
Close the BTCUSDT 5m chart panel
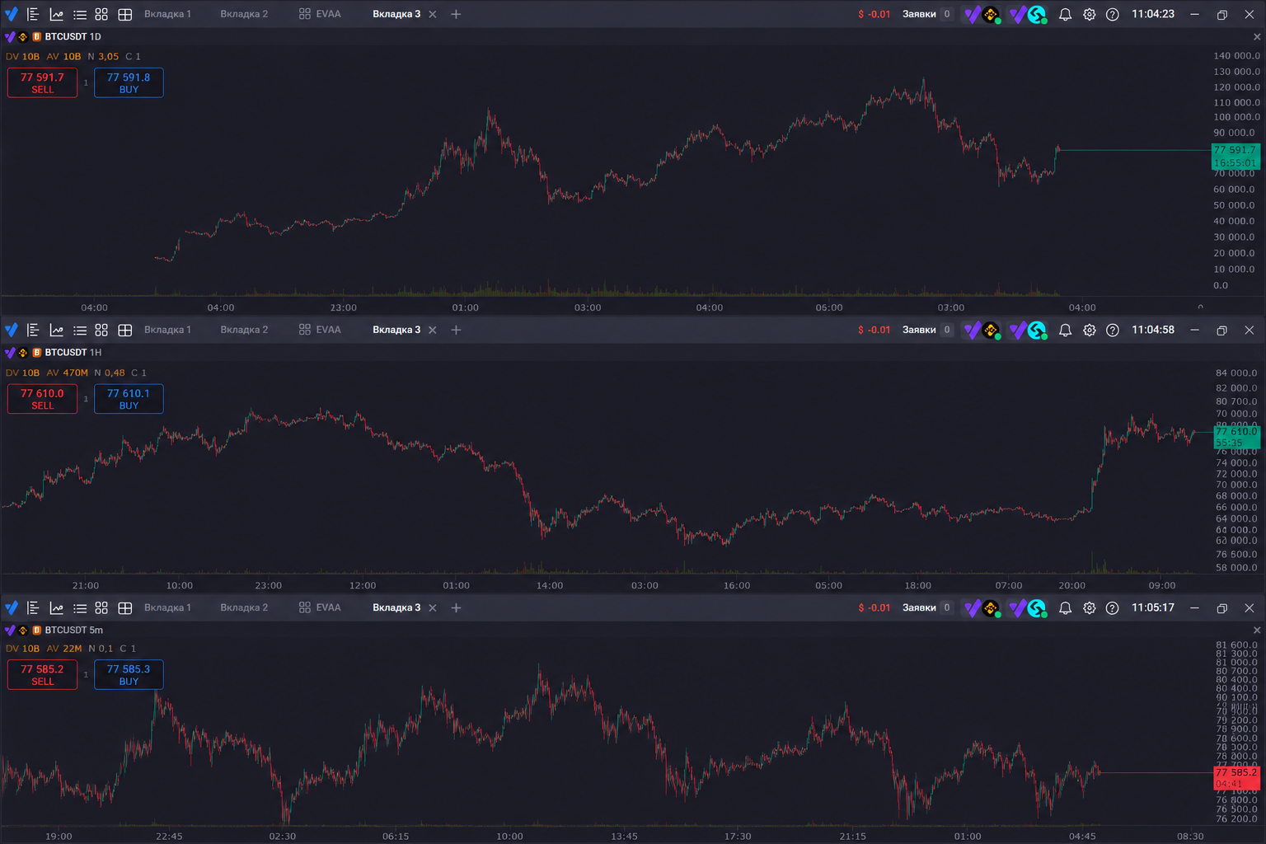1257,631
